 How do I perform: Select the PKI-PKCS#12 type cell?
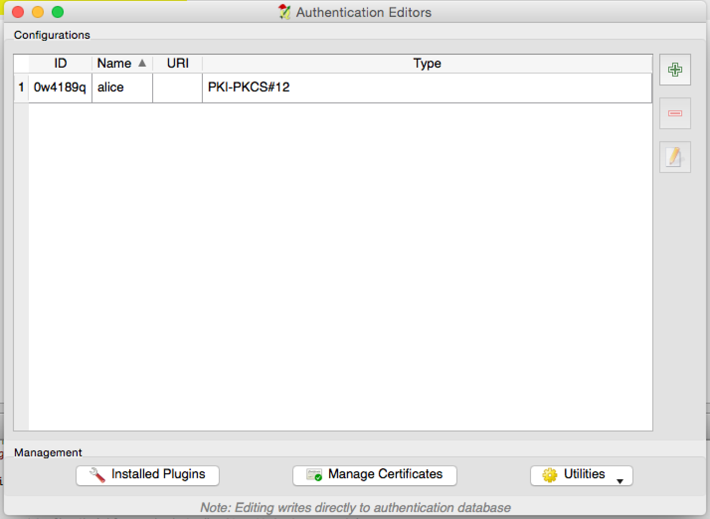tap(249, 87)
